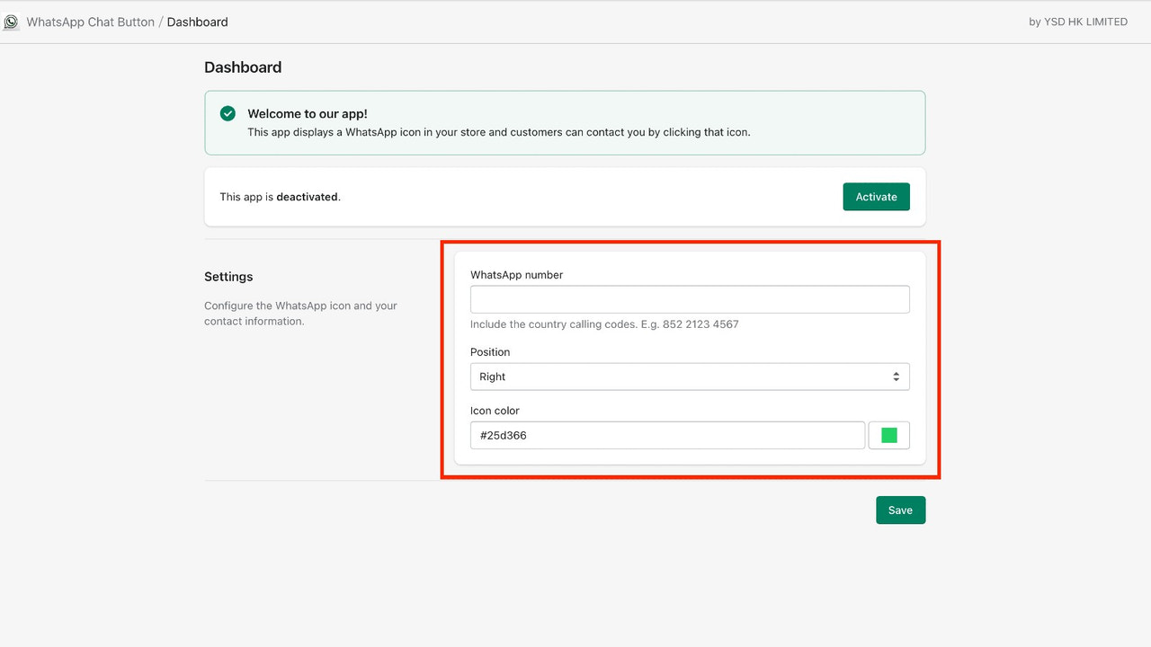Click the WhatsApp logo in the top bar
This screenshot has height=647, width=1151.
[x=10, y=21]
